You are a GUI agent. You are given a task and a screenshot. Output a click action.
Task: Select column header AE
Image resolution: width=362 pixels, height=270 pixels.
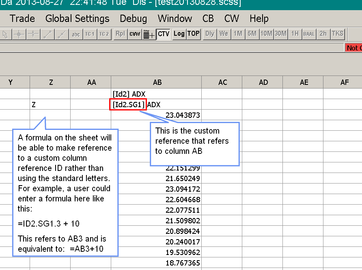[x=304, y=82]
